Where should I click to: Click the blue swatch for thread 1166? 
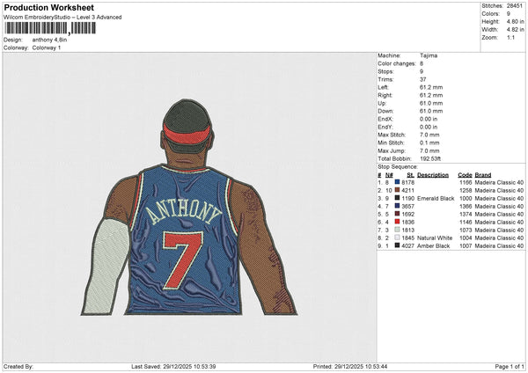[398, 182]
